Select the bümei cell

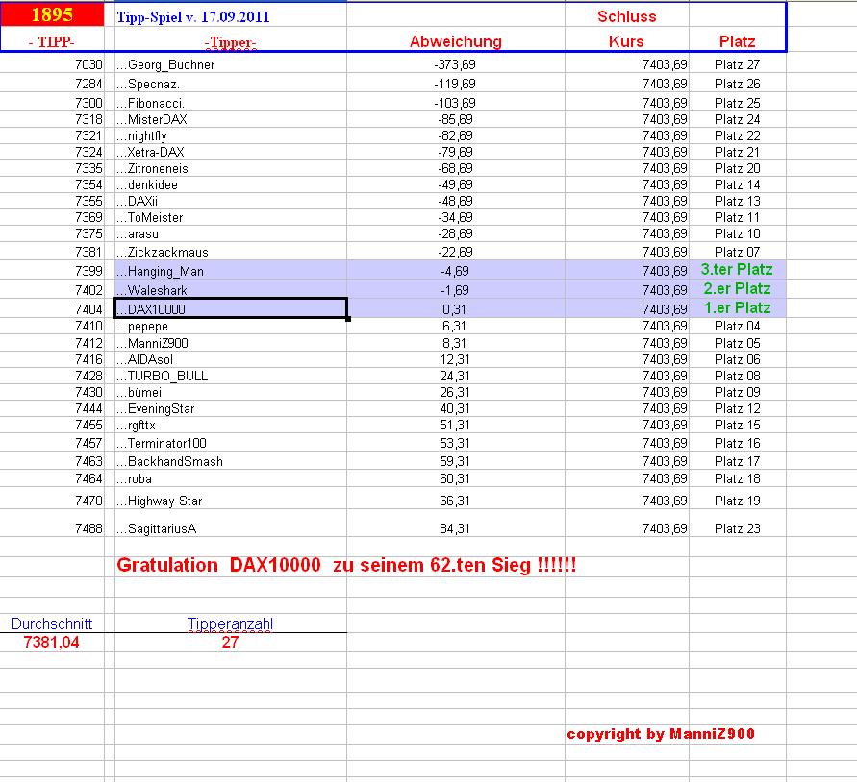click(x=231, y=392)
